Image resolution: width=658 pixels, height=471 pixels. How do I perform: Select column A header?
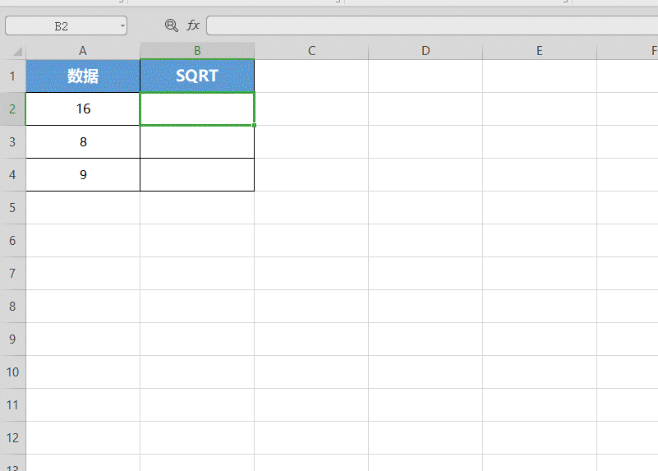click(83, 51)
